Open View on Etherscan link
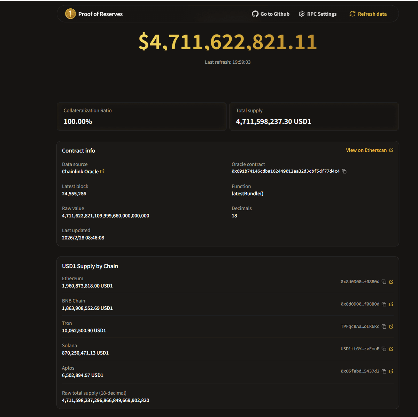This screenshot has width=418, height=417. (x=369, y=150)
